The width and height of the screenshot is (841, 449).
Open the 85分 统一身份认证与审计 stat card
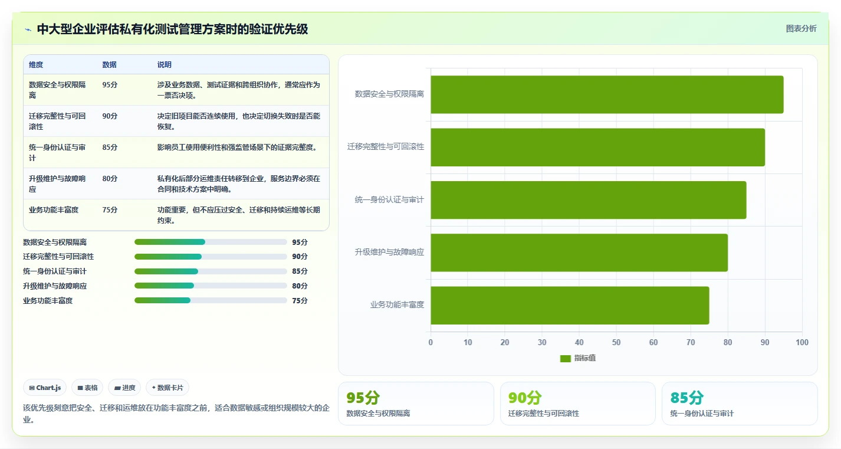click(740, 404)
